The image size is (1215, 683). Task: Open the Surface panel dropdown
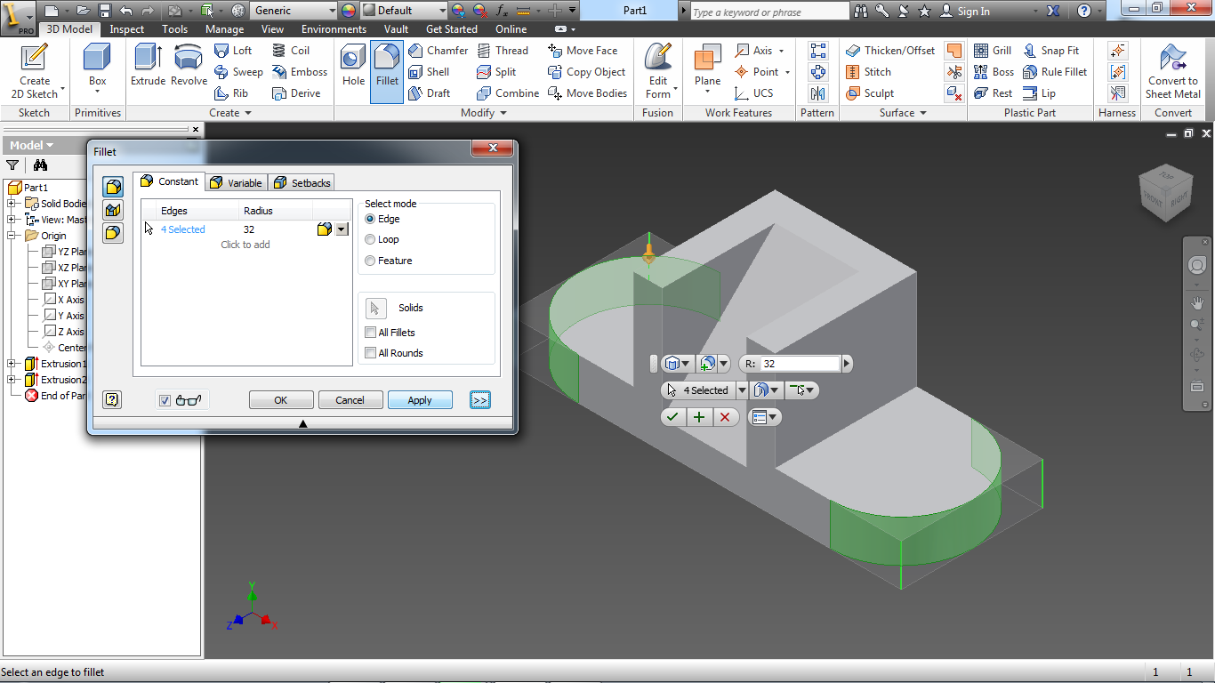[x=922, y=113]
